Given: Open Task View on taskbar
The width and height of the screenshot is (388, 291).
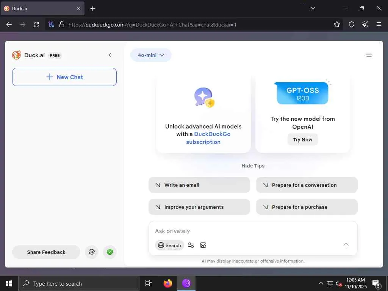Looking at the screenshot, I should [149, 283].
